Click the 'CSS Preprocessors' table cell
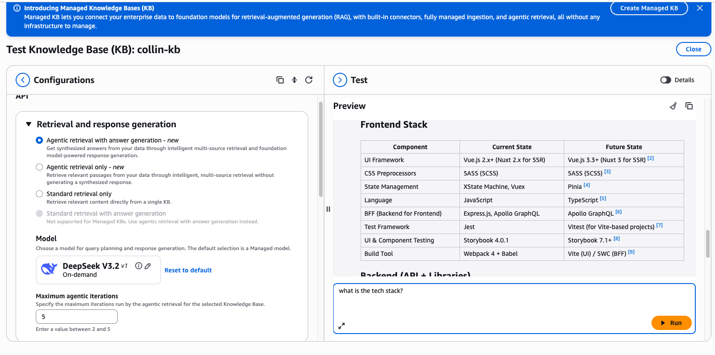The width and height of the screenshot is (715, 355). point(410,173)
